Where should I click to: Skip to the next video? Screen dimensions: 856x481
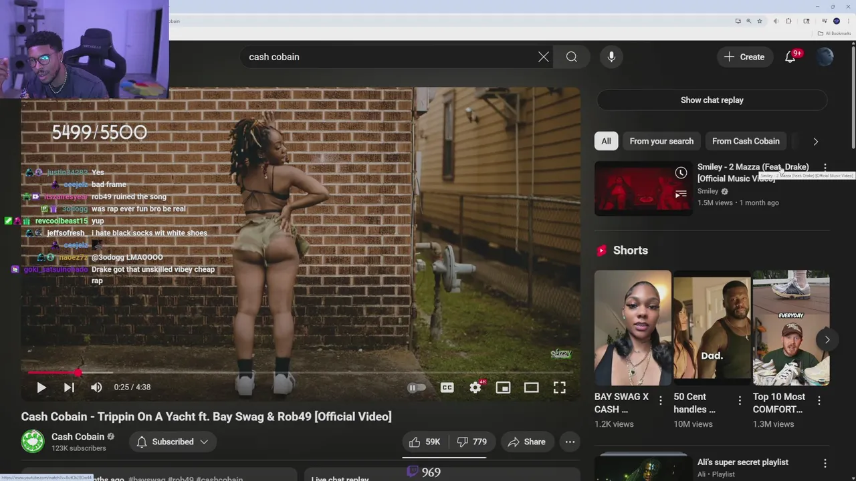coord(69,387)
